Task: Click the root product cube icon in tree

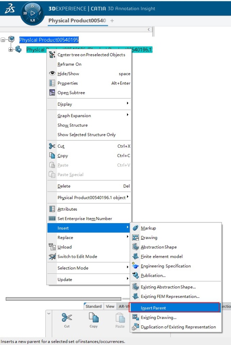Action: point(12,40)
